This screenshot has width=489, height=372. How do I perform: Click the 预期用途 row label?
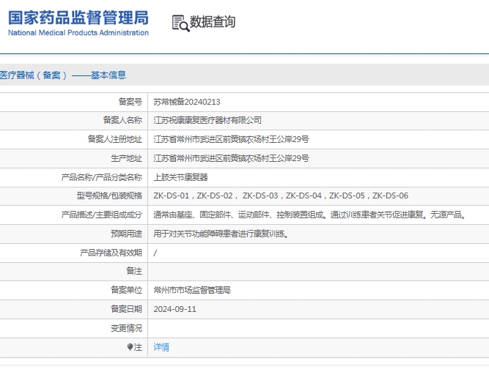point(126,234)
